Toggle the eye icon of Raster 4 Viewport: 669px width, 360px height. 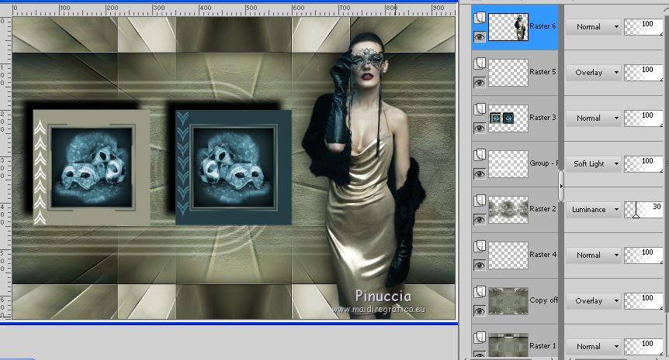480,265
